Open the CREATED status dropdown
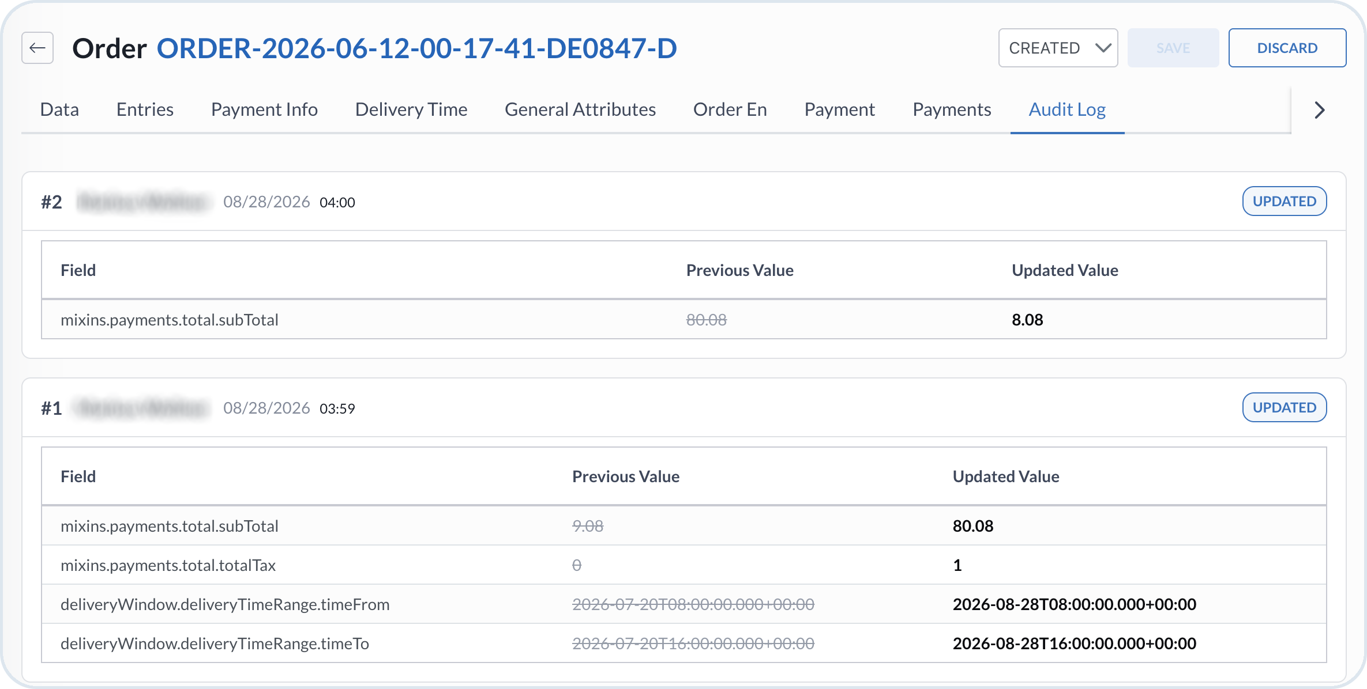 tap(1058, 48)
